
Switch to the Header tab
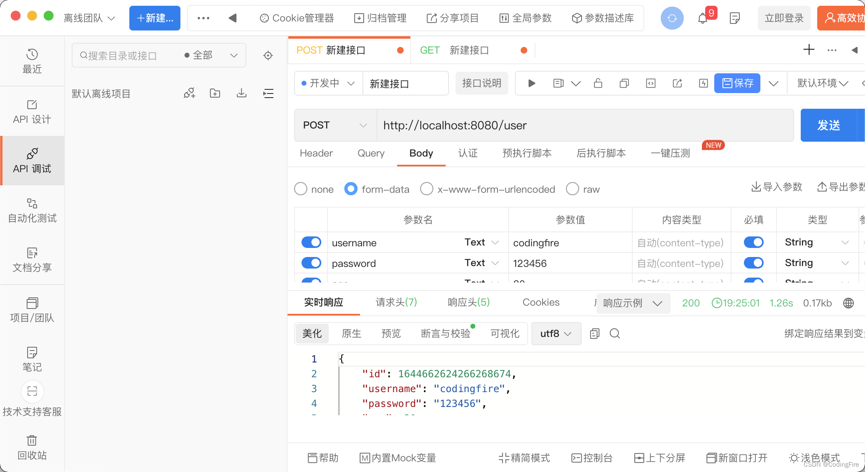click(x=316, y=153)
